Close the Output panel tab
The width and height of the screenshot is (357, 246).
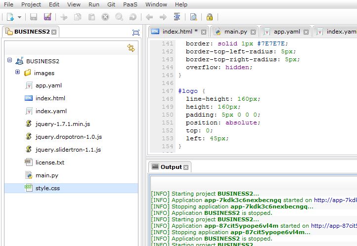186,167
